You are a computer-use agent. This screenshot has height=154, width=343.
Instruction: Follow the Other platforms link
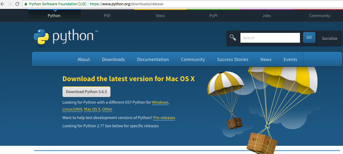[107, 109]
